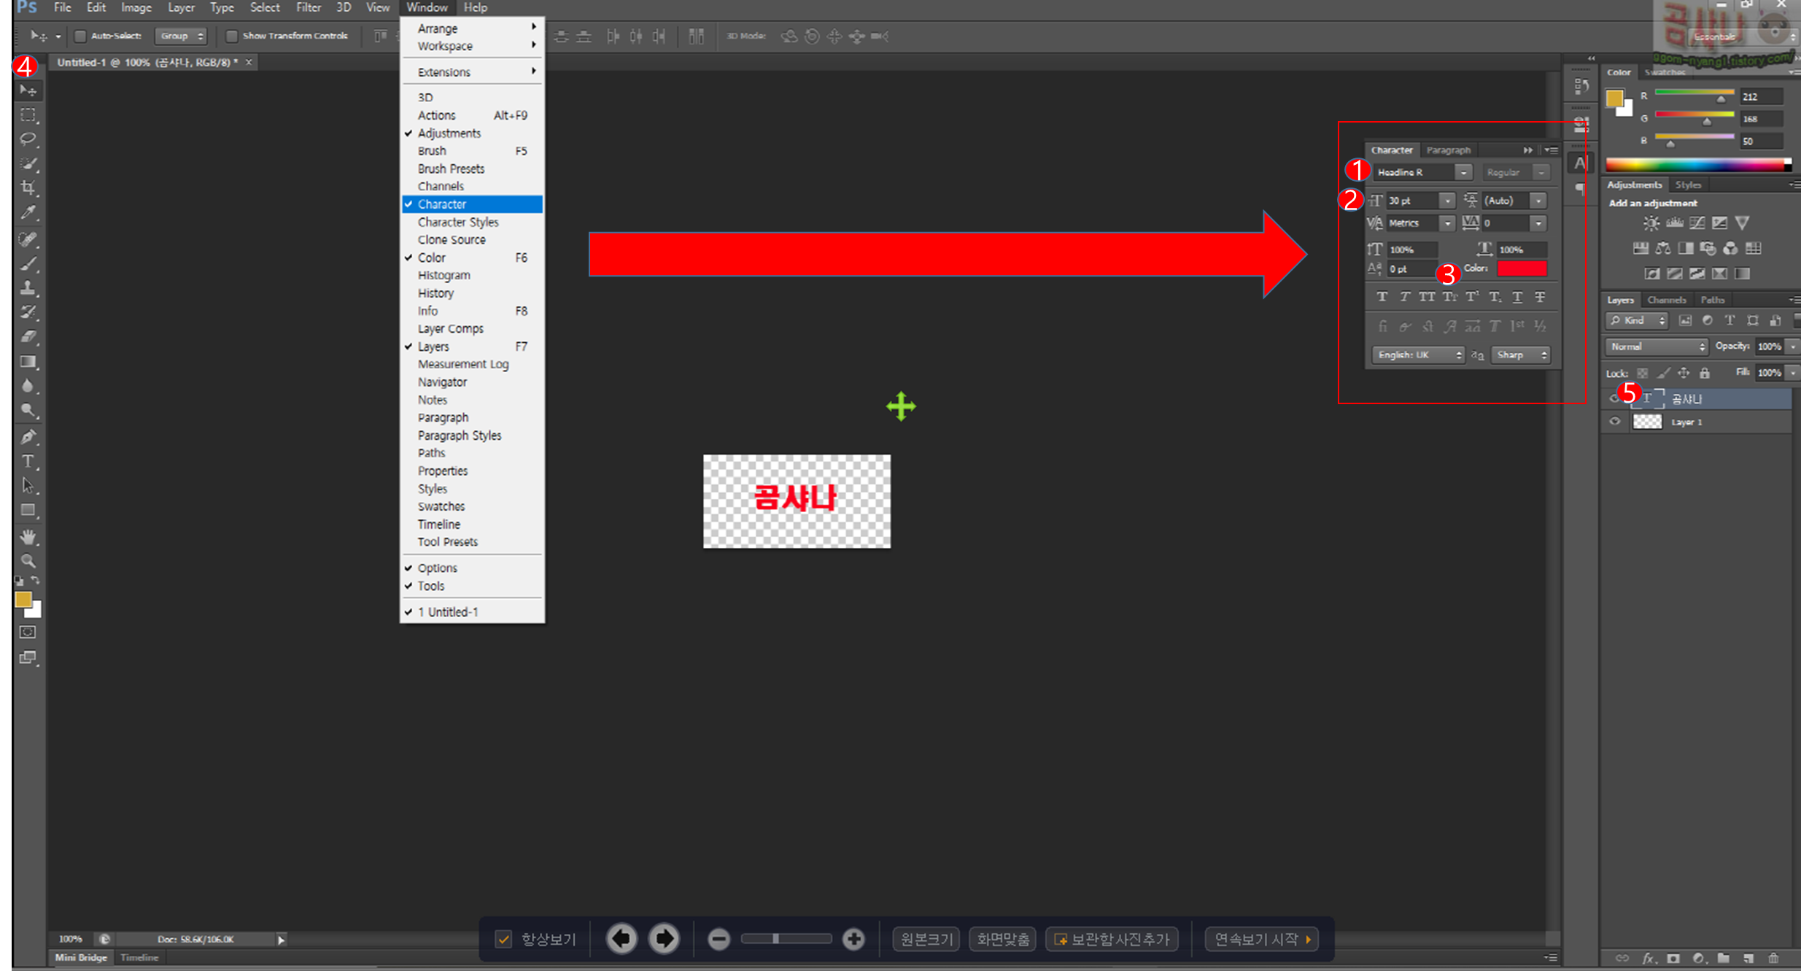The height and width of the screenshot is (971, 1801).
Task: Click the 연속보기 시작 button
Action: [1262, 939]
